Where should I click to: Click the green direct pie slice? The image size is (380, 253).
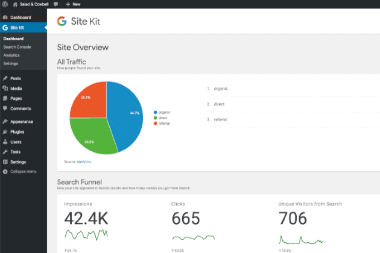pos(93,136)
